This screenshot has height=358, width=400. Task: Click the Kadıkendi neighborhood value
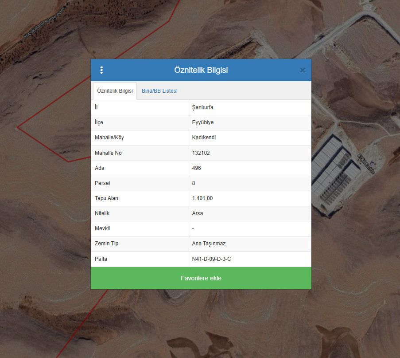pyautogui.click(x=204, y=138)
